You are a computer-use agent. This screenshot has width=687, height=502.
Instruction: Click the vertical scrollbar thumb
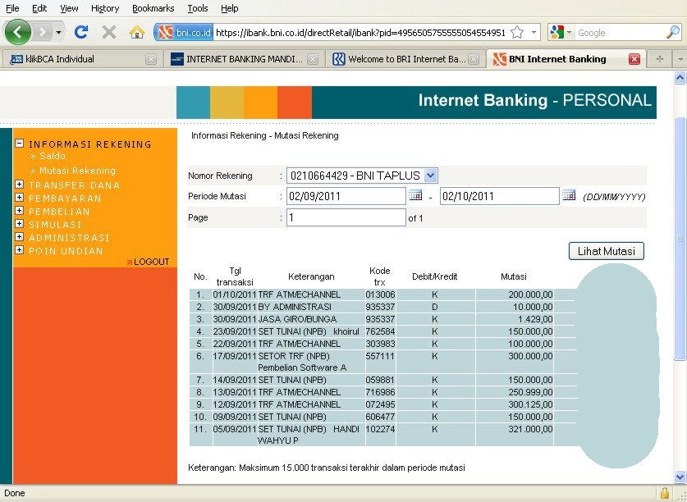[x=680, y=239]
